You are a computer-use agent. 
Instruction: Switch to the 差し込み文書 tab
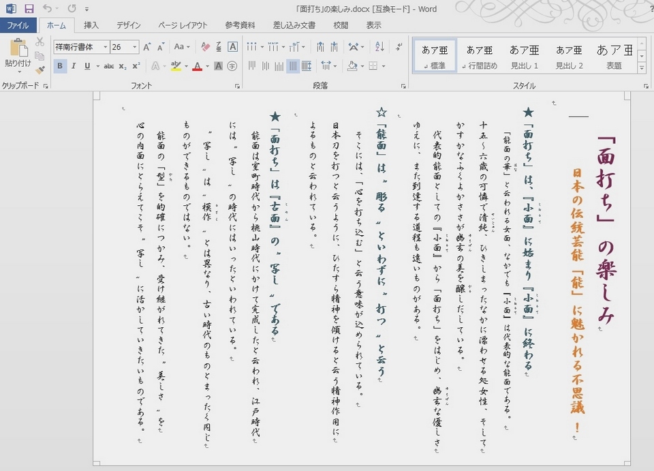click(294, 25)
